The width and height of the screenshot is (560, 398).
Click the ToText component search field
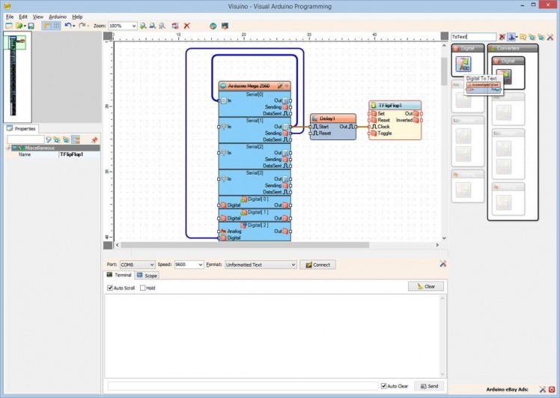(x=473, y=36)
